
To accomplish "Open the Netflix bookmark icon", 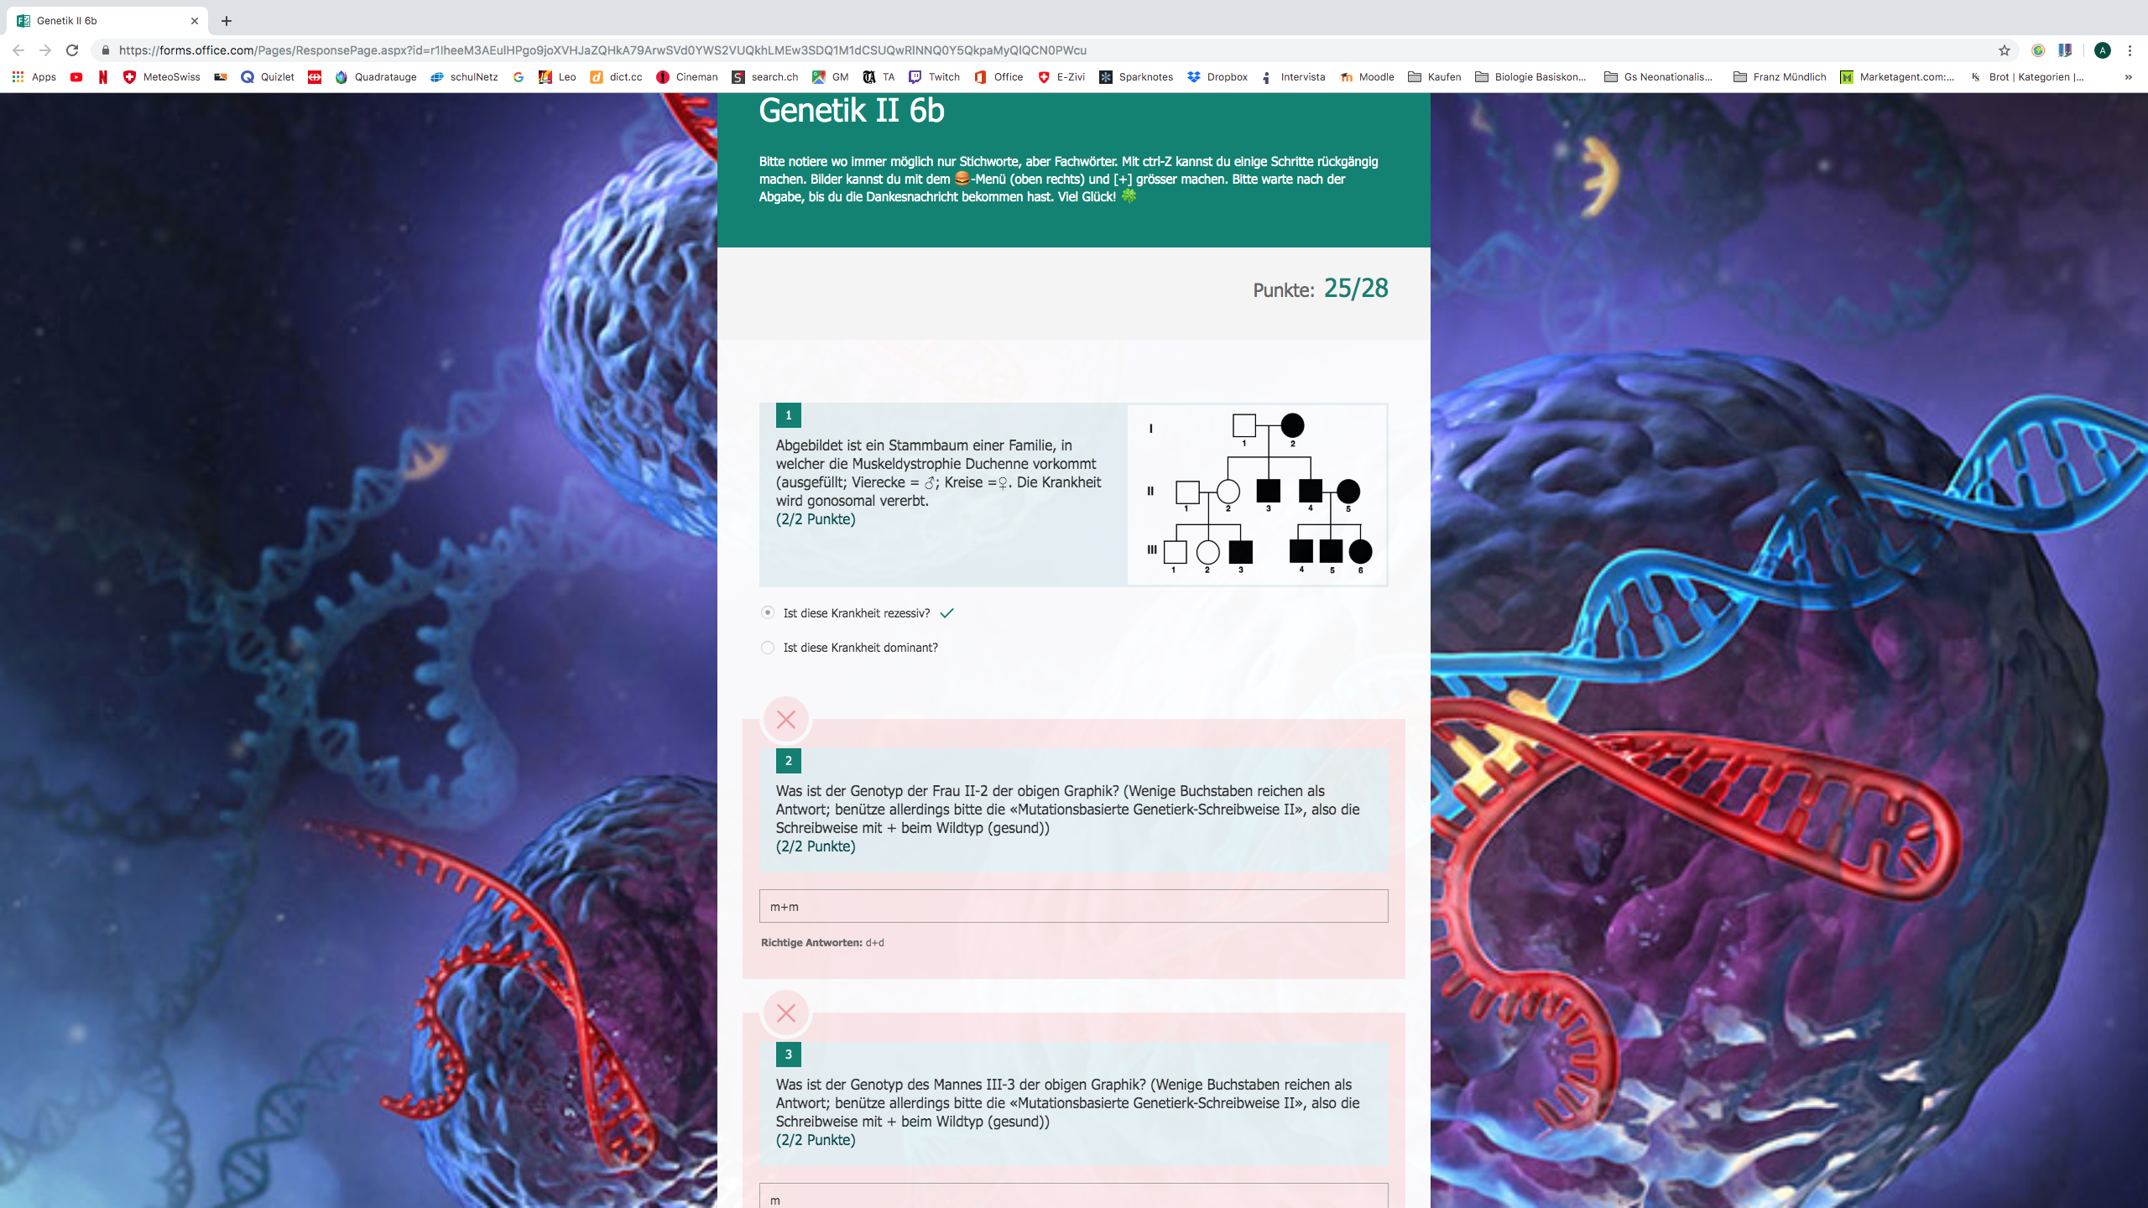I will [102, 77].
